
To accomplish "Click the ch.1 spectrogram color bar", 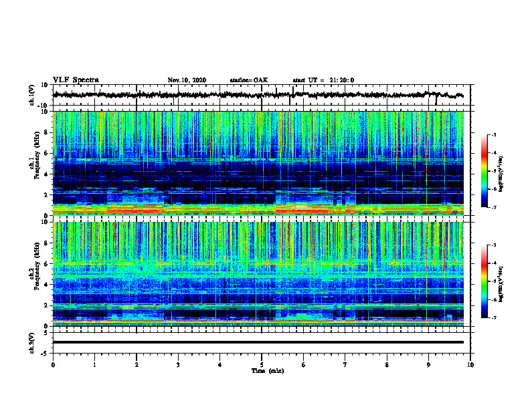I will (x=484, y=171).
